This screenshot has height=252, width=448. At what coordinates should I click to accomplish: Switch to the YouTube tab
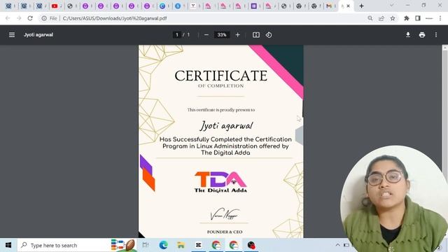(x=55, y=6)
